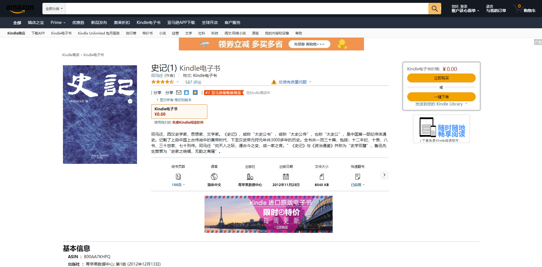Screen dimensions: 542x267
Task: Select the Kindle电子书 ¥0.00 format box
Action: coord(179,111)
